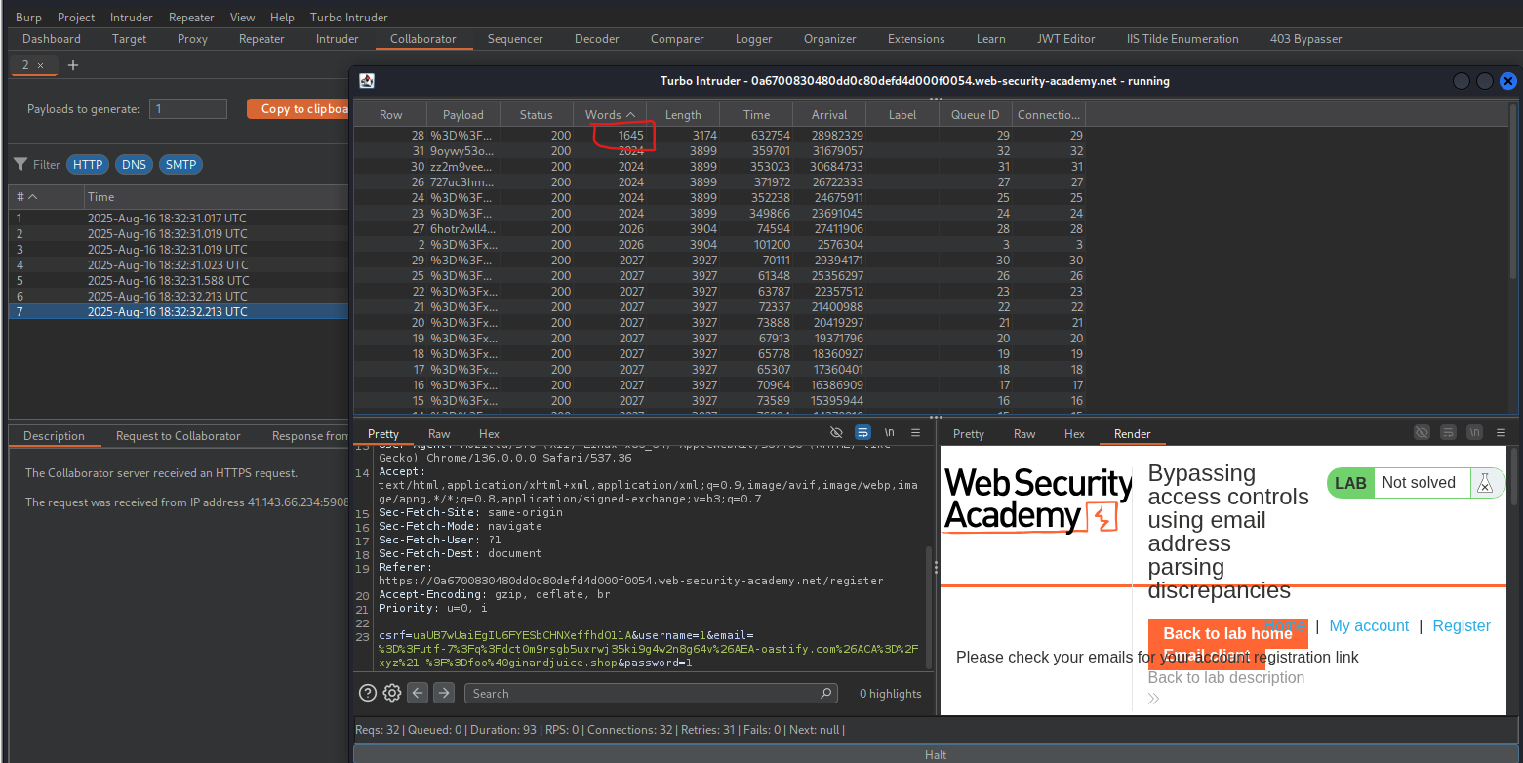The width and height of the screenshot is (1523, 763).
Task: Switch to the Dashboard tab
Action: (x=52, y=39)
